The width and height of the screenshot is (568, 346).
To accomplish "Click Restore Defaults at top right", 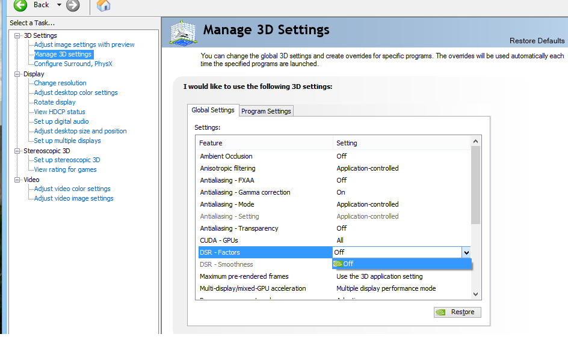I will click(537, 41).
